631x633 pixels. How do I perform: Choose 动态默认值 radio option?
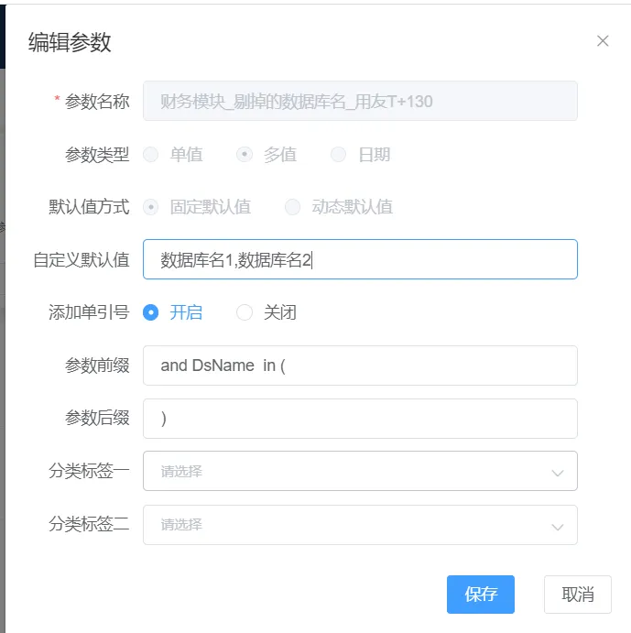[293, 207]
